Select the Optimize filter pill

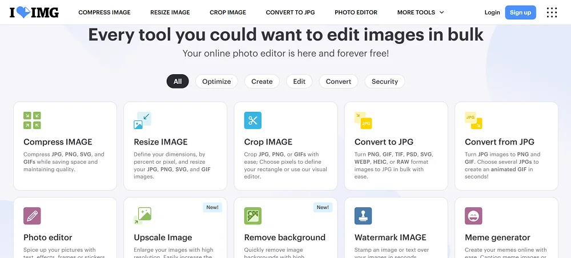coord(216,82)
